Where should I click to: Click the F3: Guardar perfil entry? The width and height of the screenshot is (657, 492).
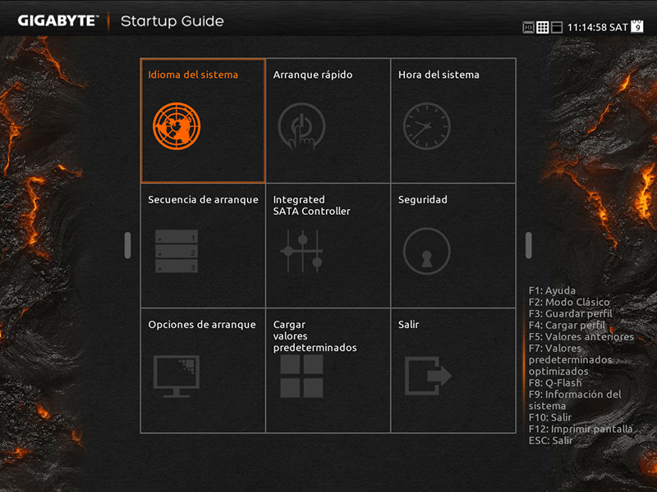point(570,313)
